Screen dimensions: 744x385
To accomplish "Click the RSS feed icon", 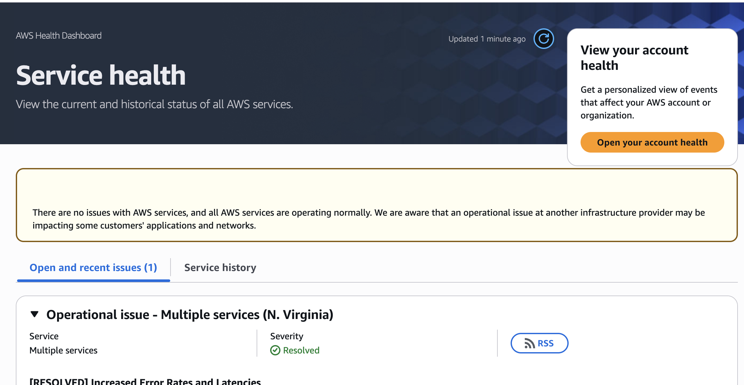I will 539,343.
